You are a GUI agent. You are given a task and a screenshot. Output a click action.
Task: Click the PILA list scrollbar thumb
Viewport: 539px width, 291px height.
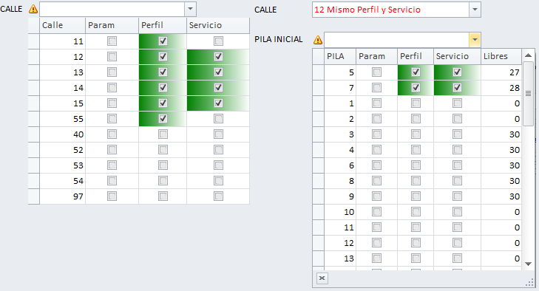click(529, 94)
